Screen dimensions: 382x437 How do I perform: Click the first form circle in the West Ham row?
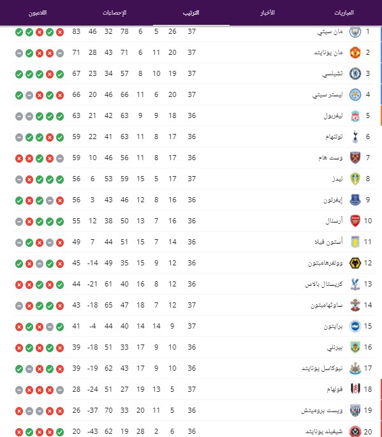pyautogui.click(x=60, y=159)
